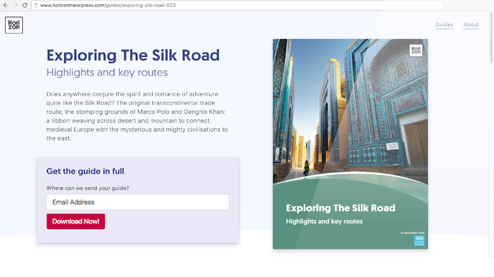
Task: Click the Horizon logo in the header
Action: pyautogui.click(x=14, y=25)
